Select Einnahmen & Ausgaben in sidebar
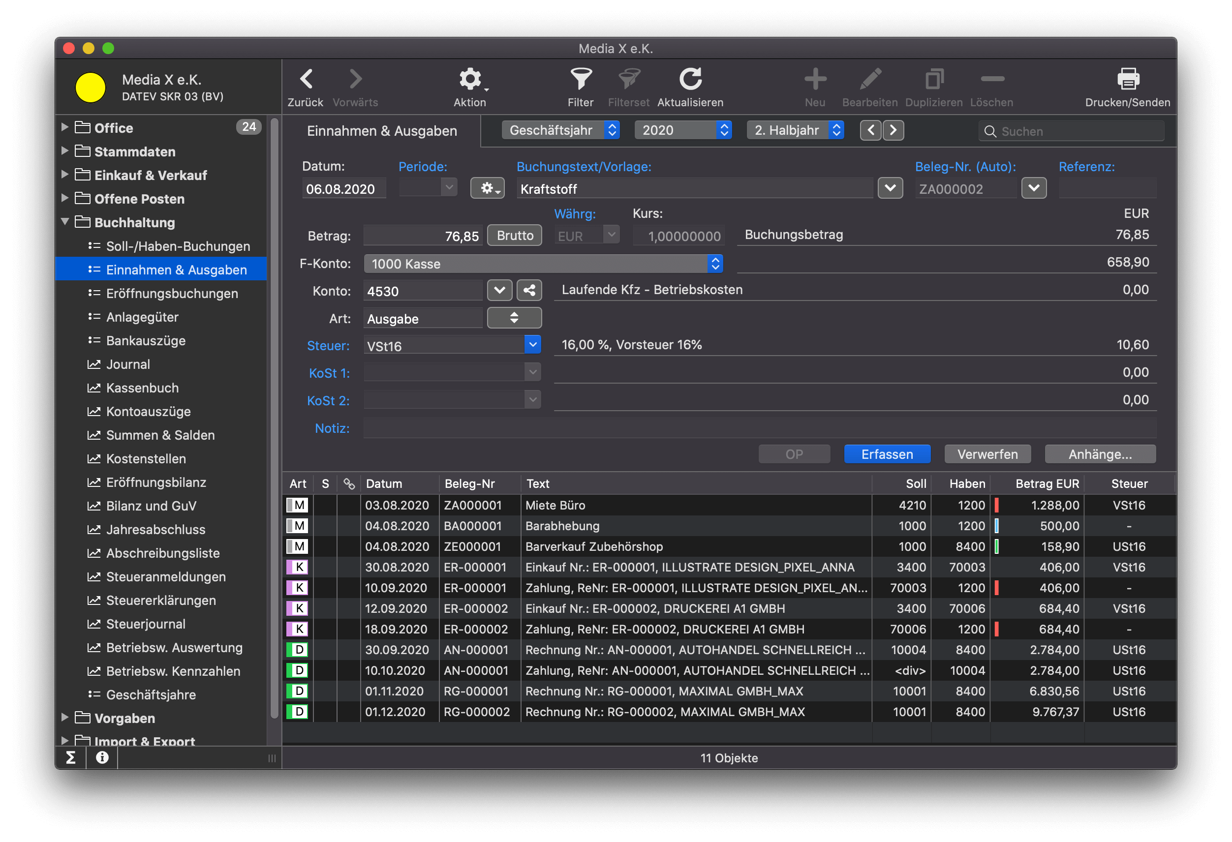Viewport: 1232px width, 842px height. [161, 269]
